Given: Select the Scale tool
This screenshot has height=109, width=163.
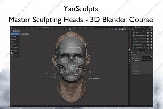Looking at the screenshot, I should 15,45.
